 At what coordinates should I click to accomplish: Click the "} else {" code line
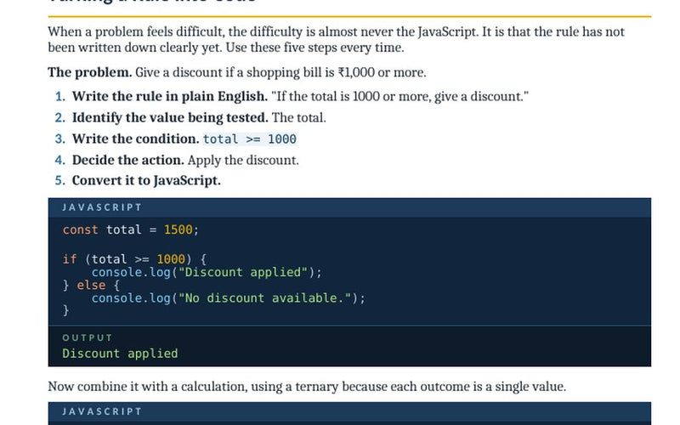[91, 286]
